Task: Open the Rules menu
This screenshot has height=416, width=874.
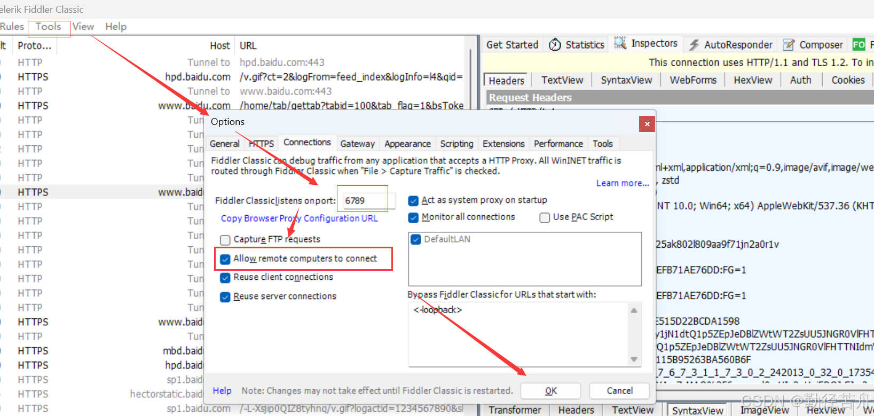Action: 12,27
